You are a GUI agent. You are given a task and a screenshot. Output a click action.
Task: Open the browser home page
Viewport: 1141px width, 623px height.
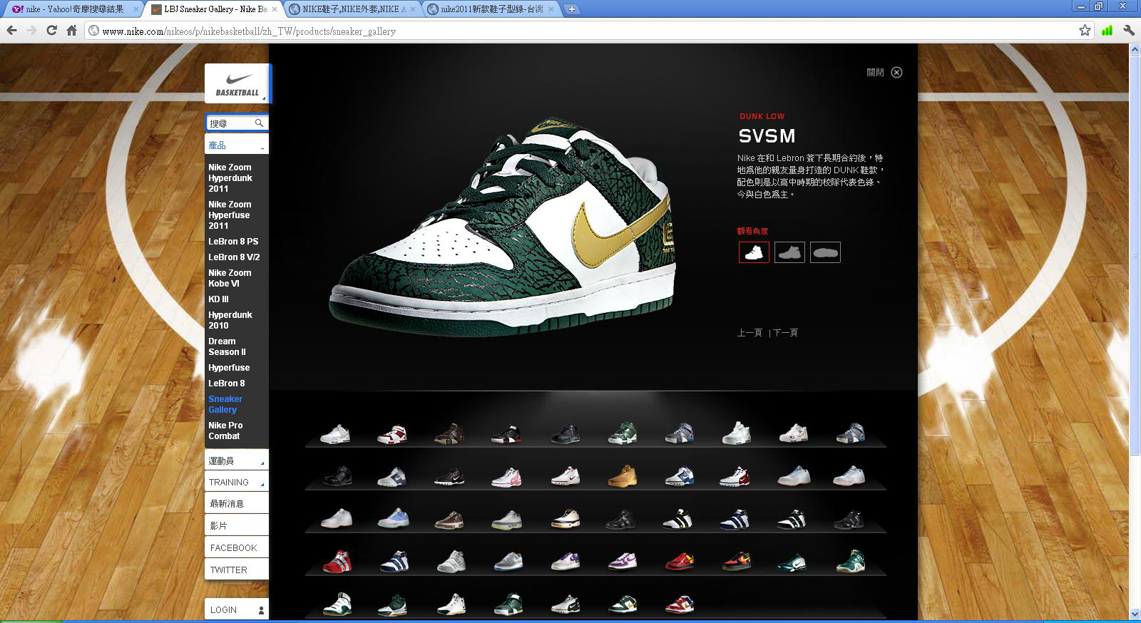(71, 31)
